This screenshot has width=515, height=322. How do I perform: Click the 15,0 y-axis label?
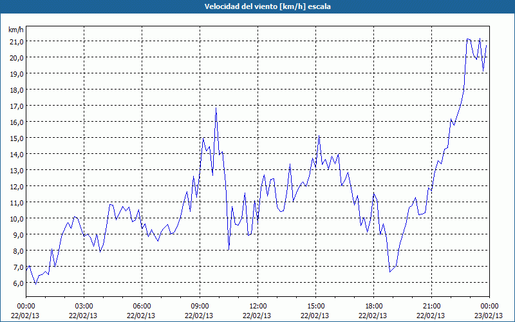(x=17, y=138)
